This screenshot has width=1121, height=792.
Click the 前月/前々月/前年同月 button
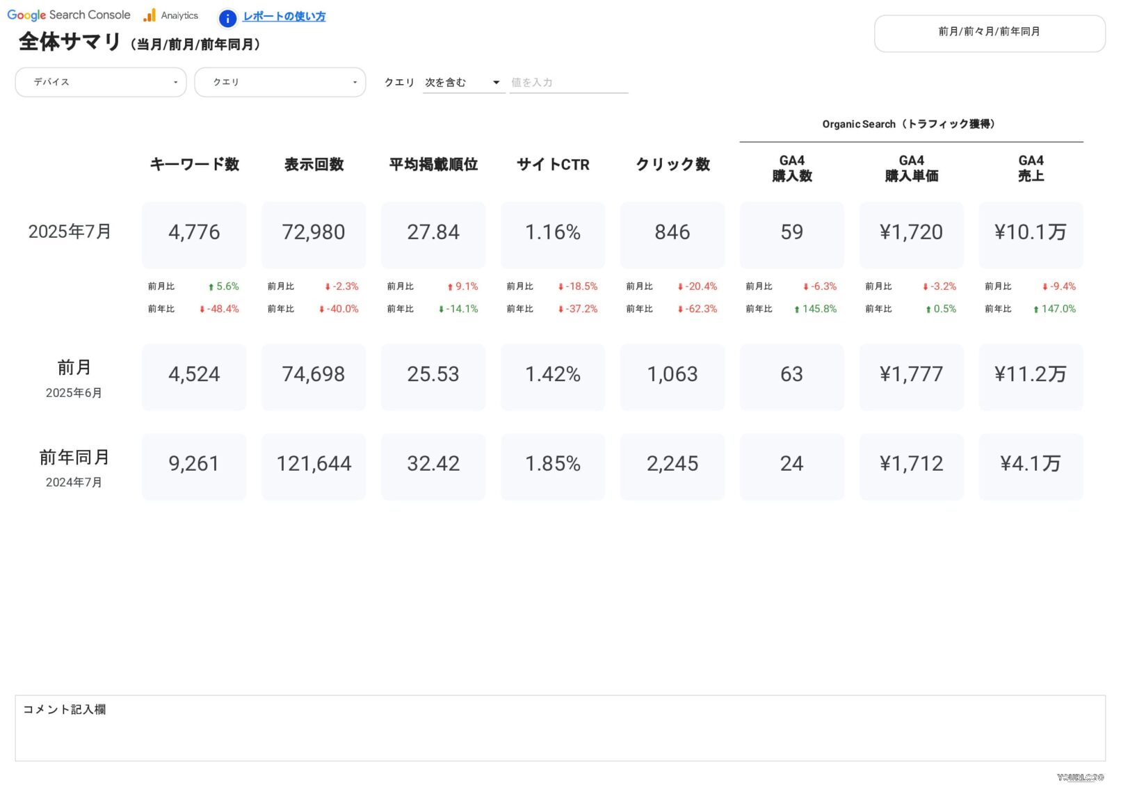(989, 33)
